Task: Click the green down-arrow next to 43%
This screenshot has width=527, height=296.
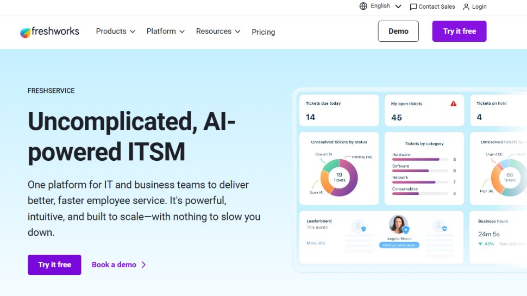Action: click(480, 244)
